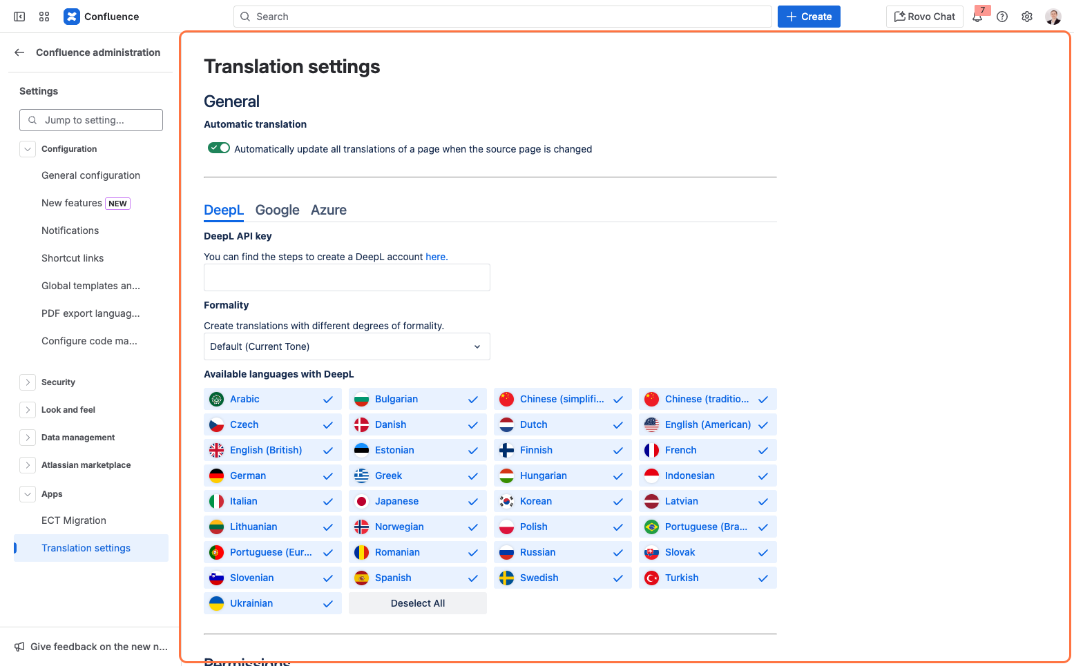Open Rovo Chat
Image resolution: width=1074 pixels, height=666 pixels.
(x=925, y=17)
